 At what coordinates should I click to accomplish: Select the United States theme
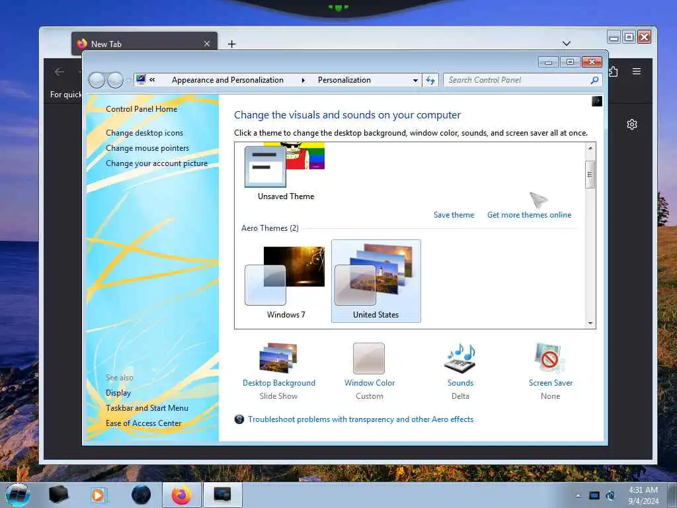[376, 281]
